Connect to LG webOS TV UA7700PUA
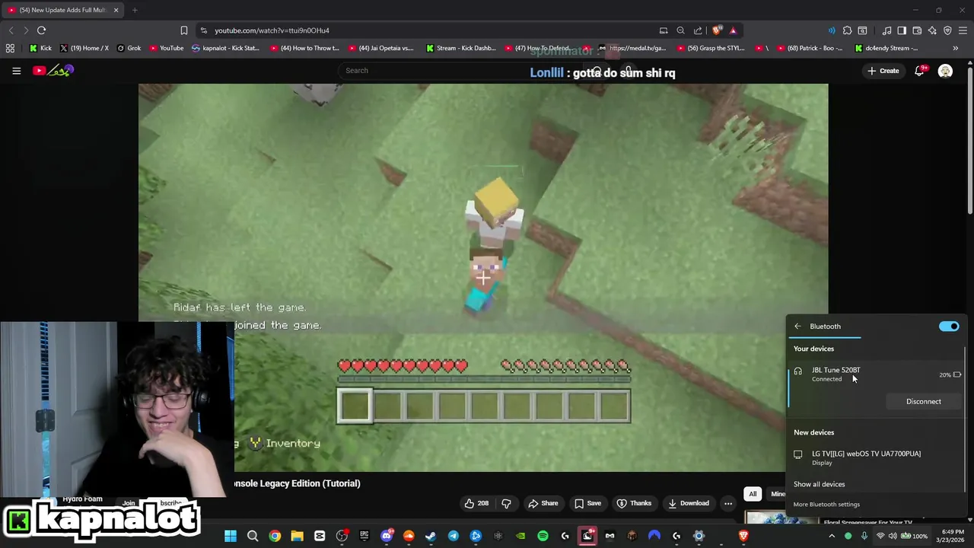 click(876, 457)
